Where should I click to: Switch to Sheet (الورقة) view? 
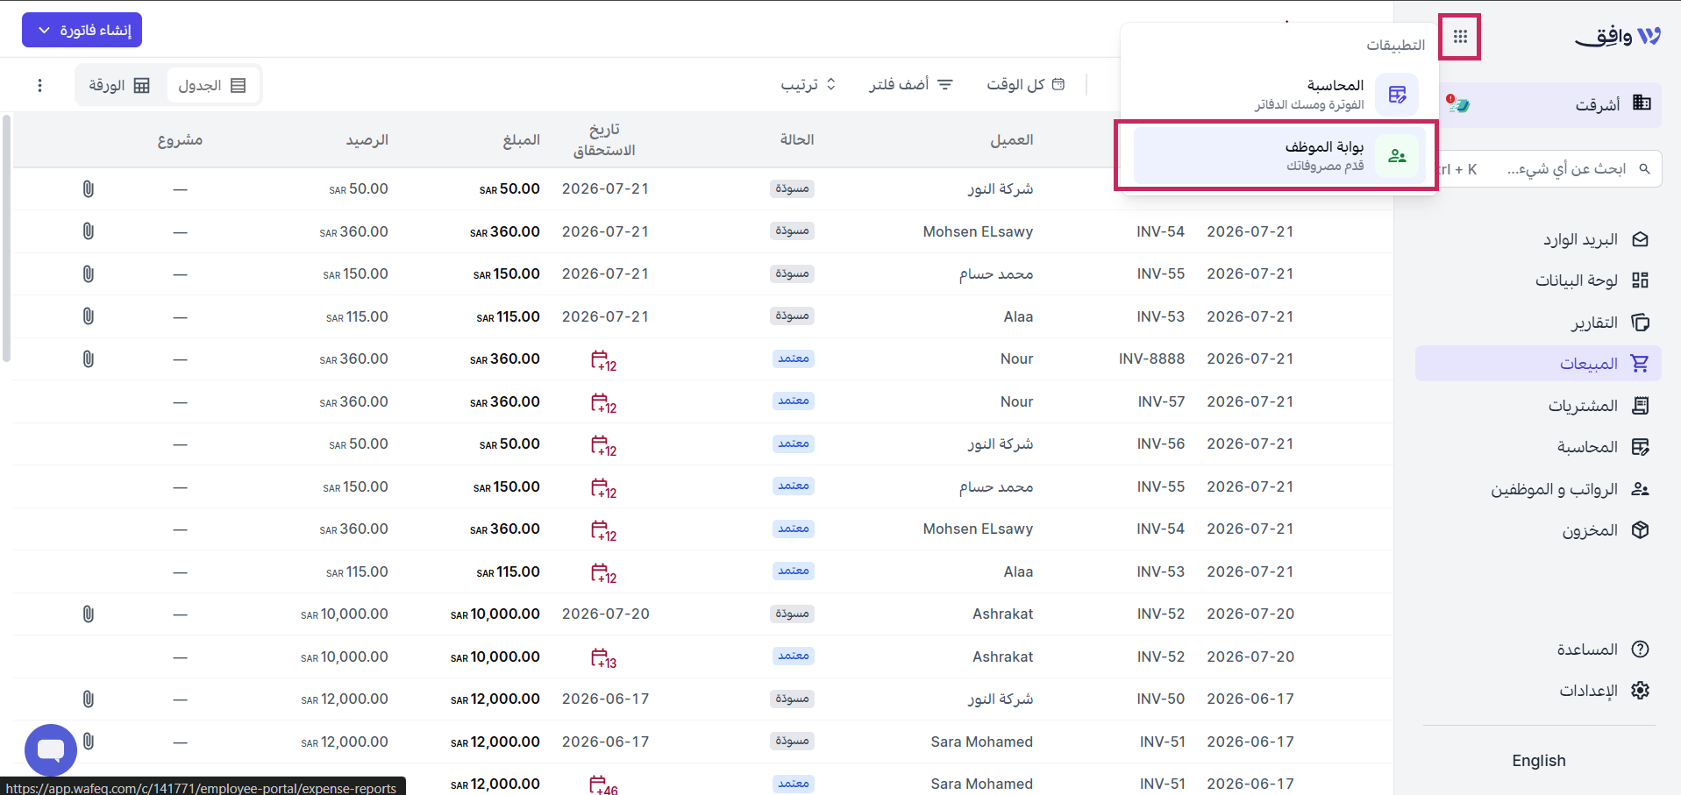point(119,85)
